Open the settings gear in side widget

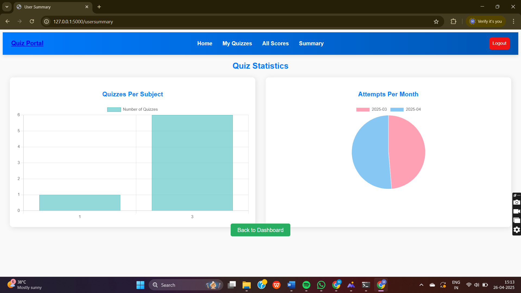[517, 230]
